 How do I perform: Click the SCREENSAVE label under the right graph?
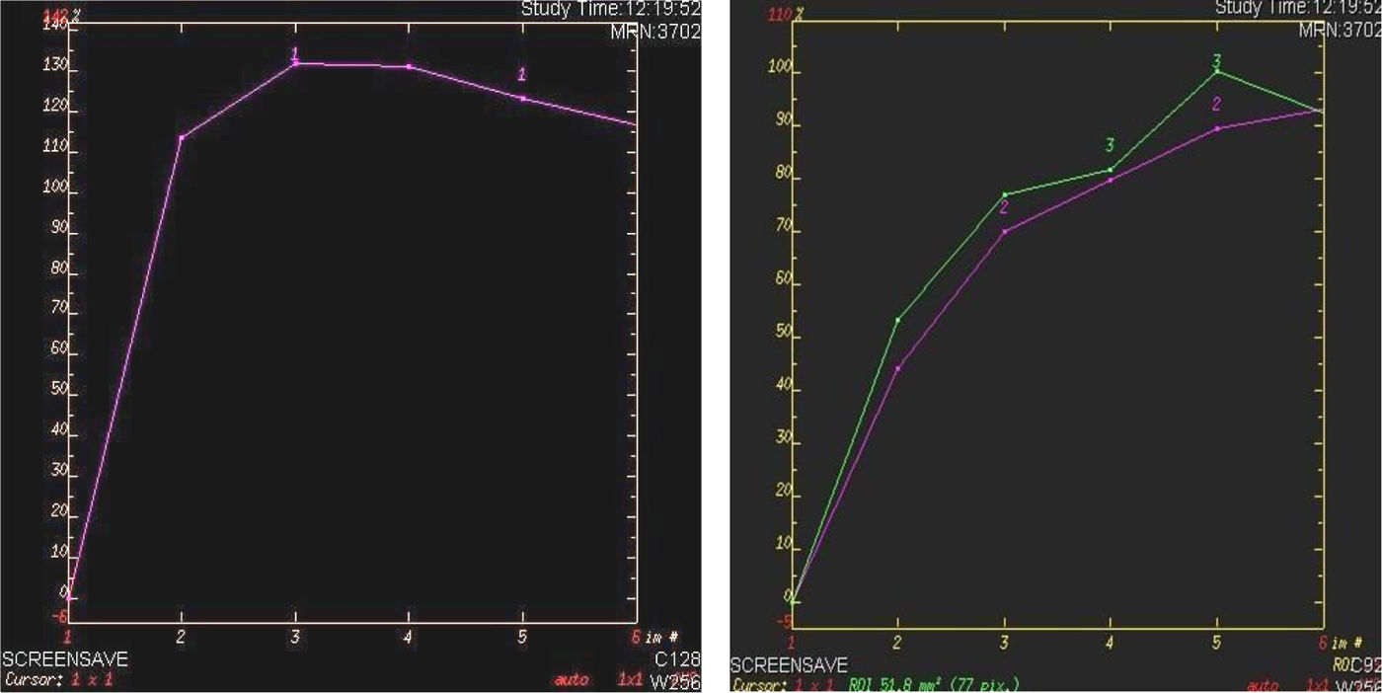click(x=789, y=666)
